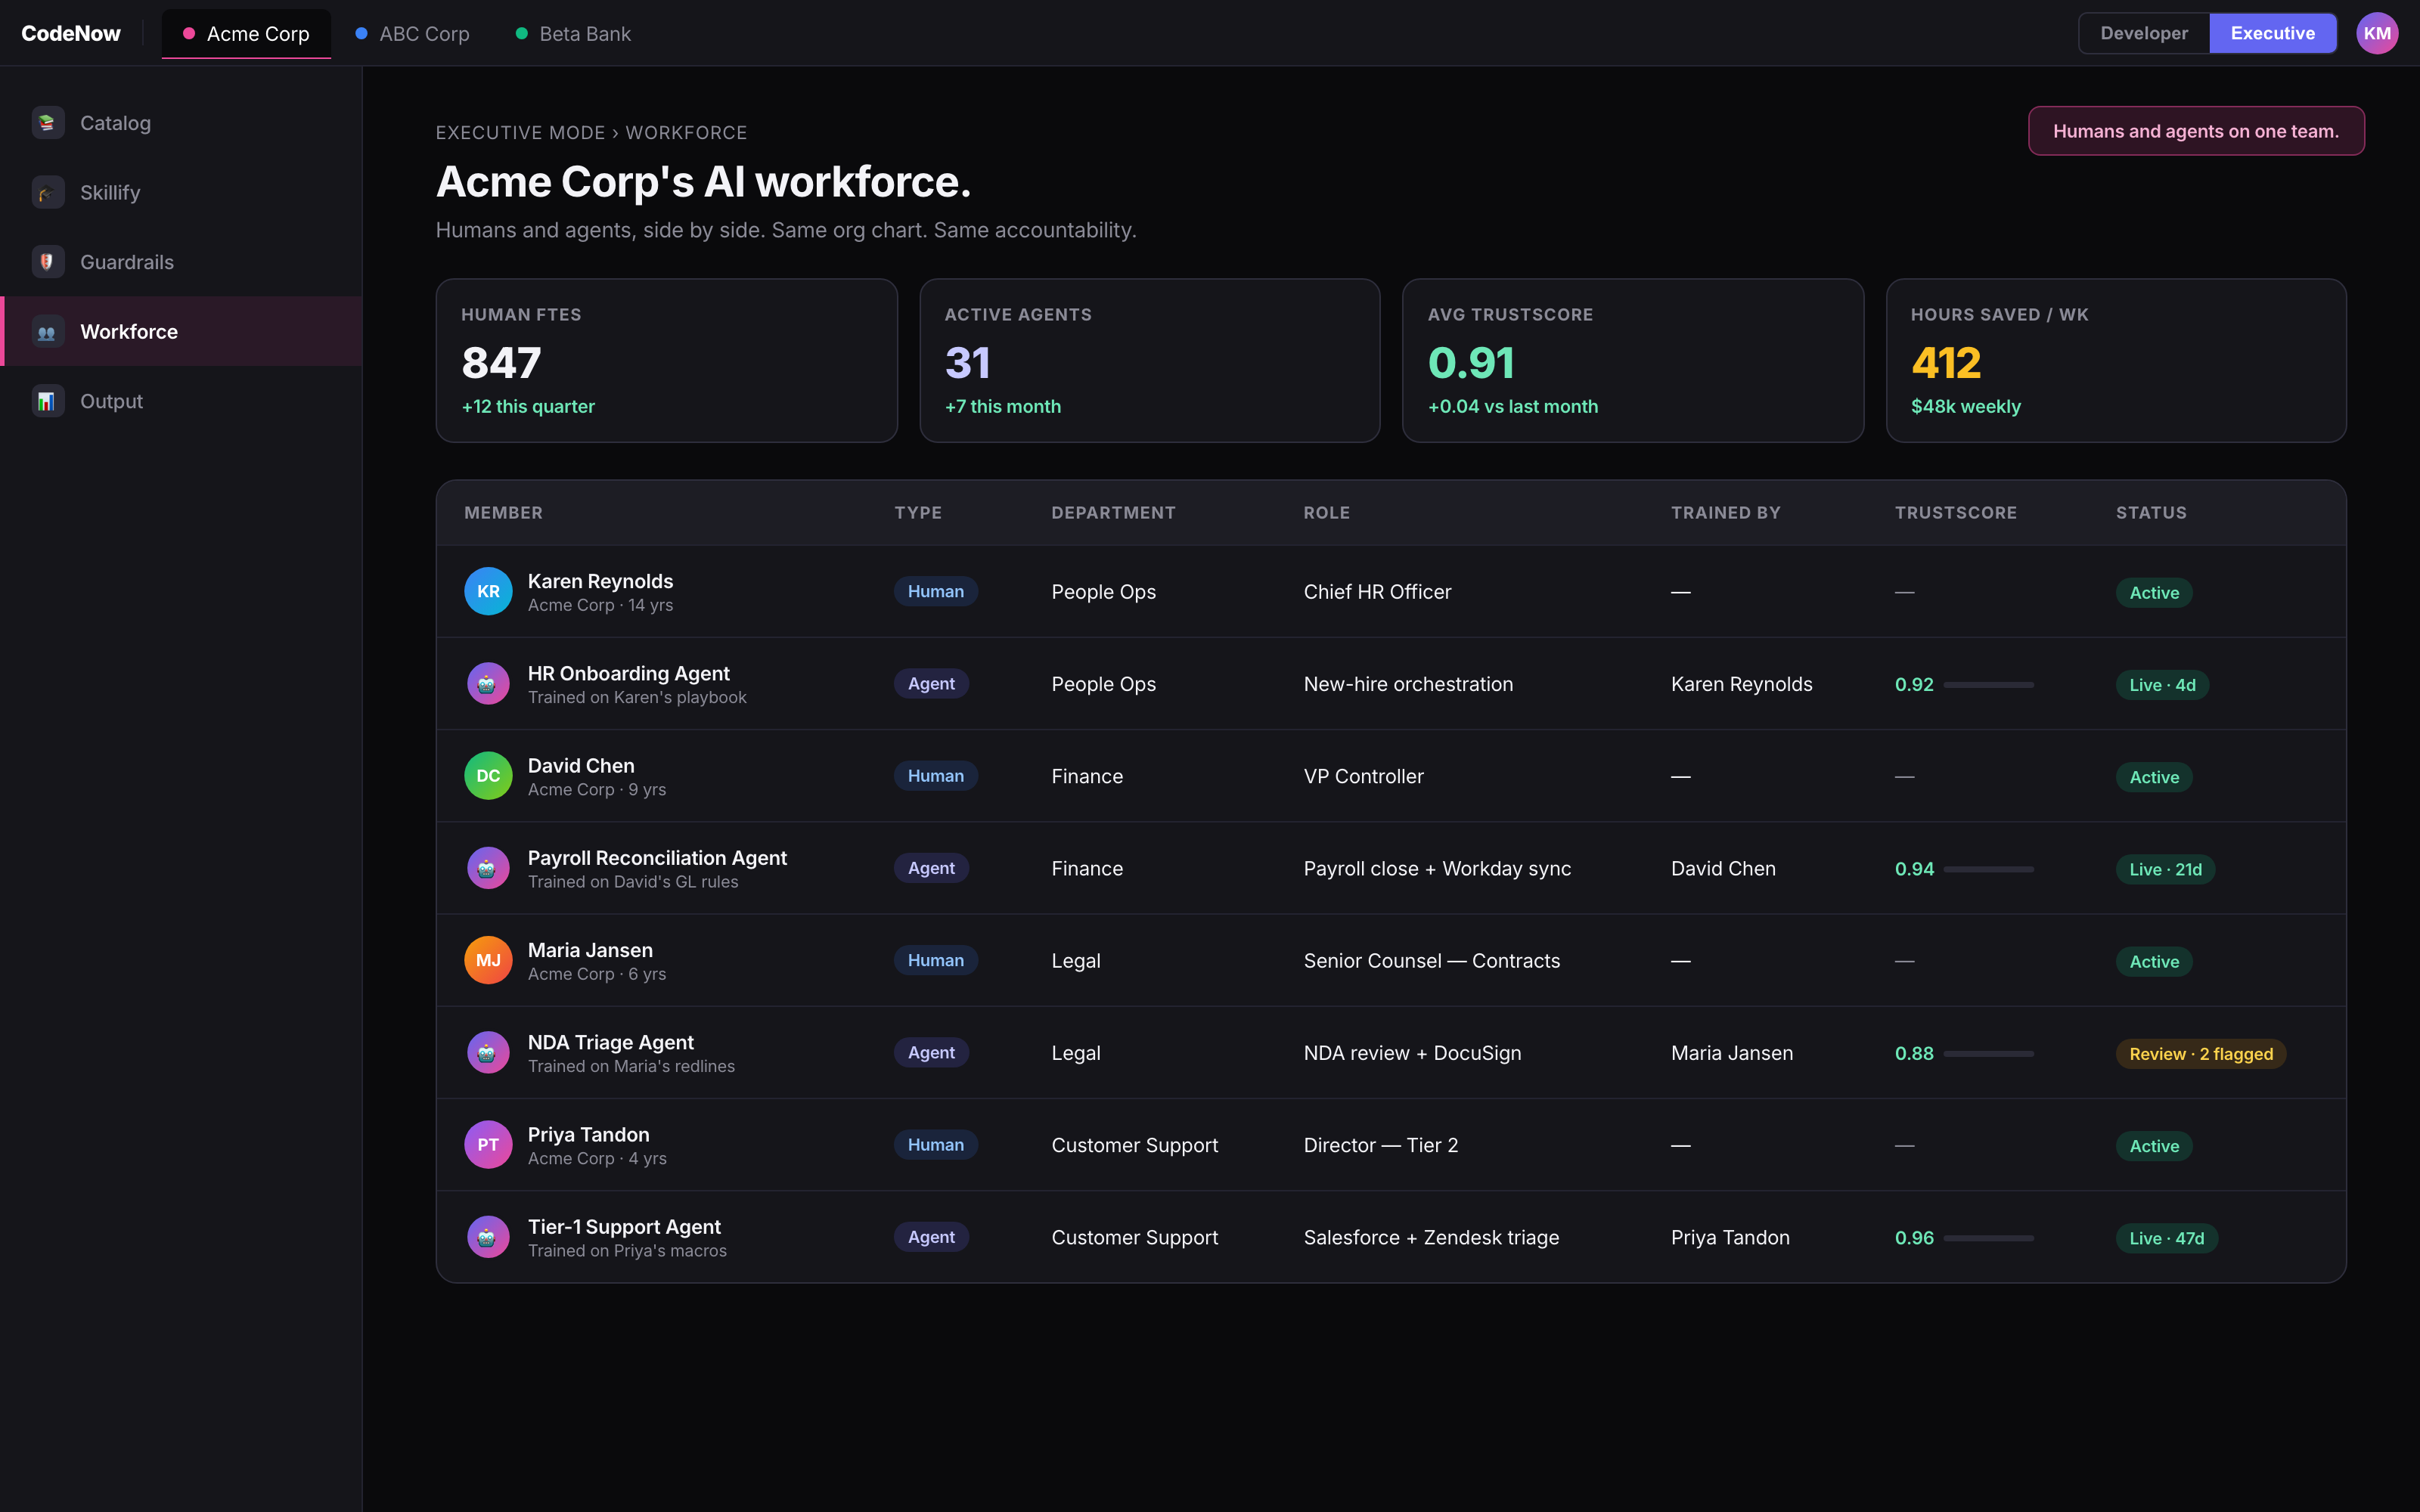Click the 'Tier-1 Support Agent' name
Screen dimensions: 2420x1512
click(624, 1227)
